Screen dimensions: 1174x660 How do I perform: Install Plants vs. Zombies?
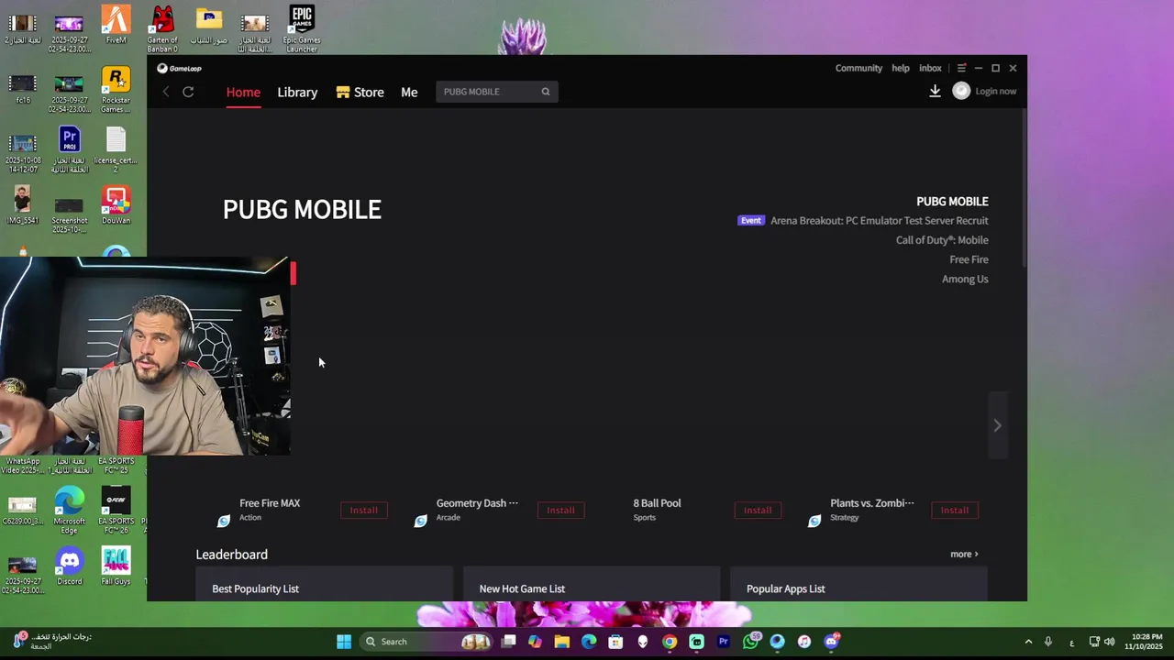(954, 510)
